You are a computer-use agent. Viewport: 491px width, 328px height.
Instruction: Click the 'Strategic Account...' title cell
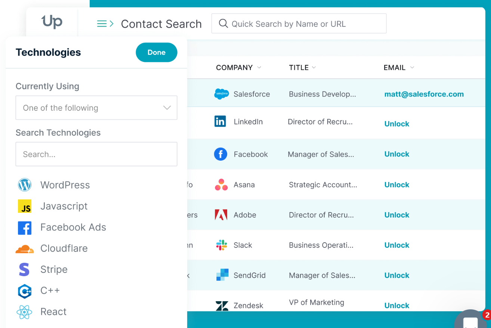pos(323,184)
